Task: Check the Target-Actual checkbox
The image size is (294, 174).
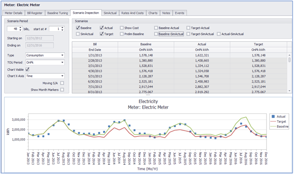Action: (x=189, y=28)
